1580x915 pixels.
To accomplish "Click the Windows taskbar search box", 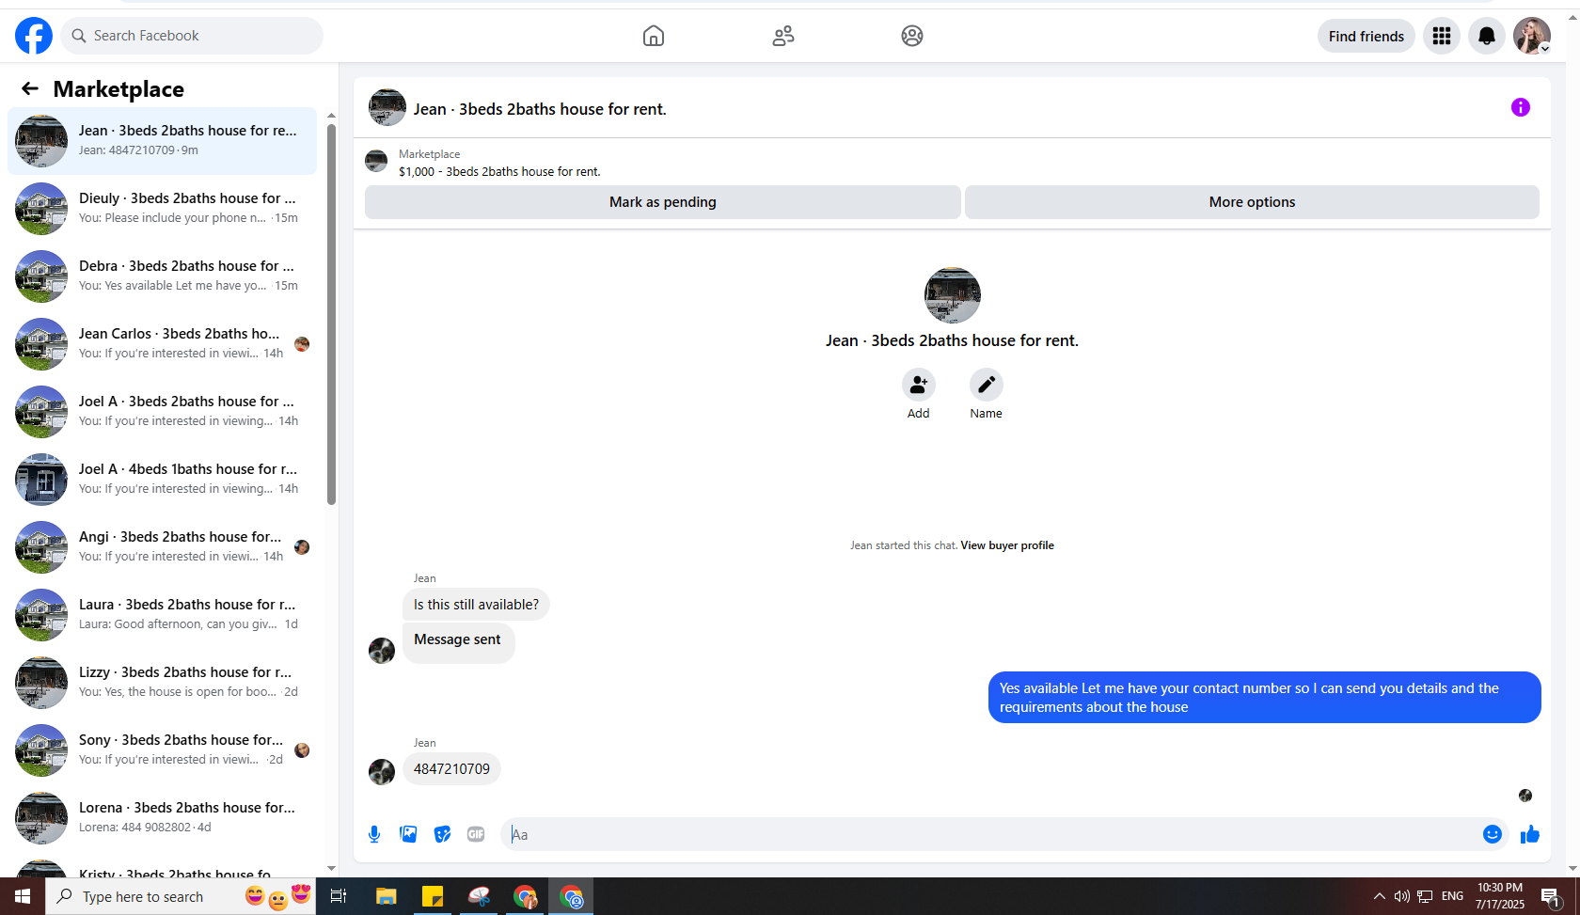I will click(x=181, y=896).
